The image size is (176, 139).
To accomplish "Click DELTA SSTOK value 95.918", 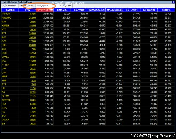I will (x=136, y=120).
